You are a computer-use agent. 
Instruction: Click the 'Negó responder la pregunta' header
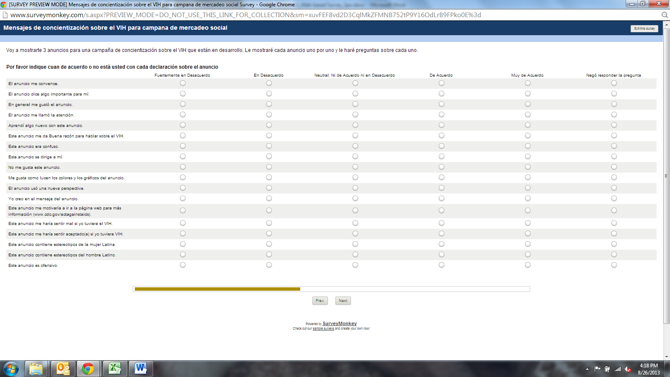click(613, 75)
